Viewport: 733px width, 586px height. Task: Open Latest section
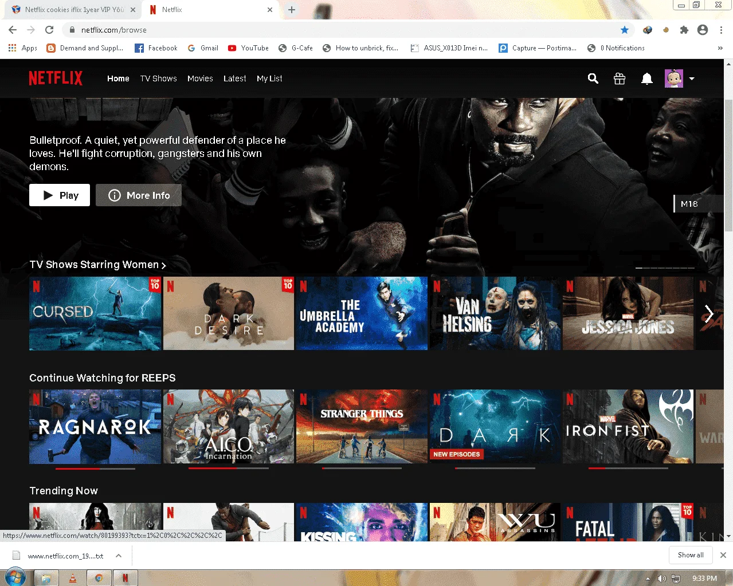tap(235, 78)
